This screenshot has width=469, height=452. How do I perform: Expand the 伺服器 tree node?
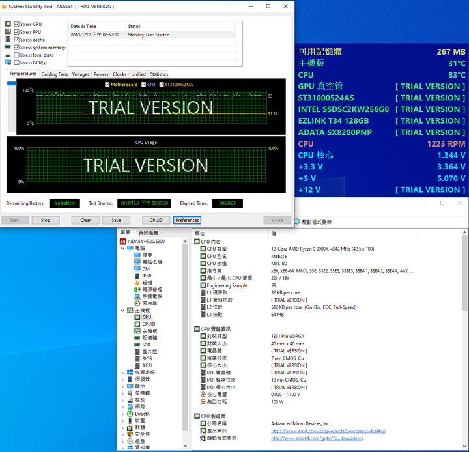click(x=122, y=379)
